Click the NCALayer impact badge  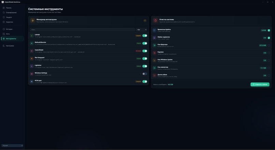[138, 81]
